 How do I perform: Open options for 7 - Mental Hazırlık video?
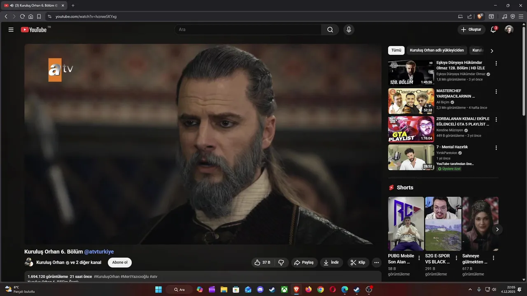click(x=496, y=148)
